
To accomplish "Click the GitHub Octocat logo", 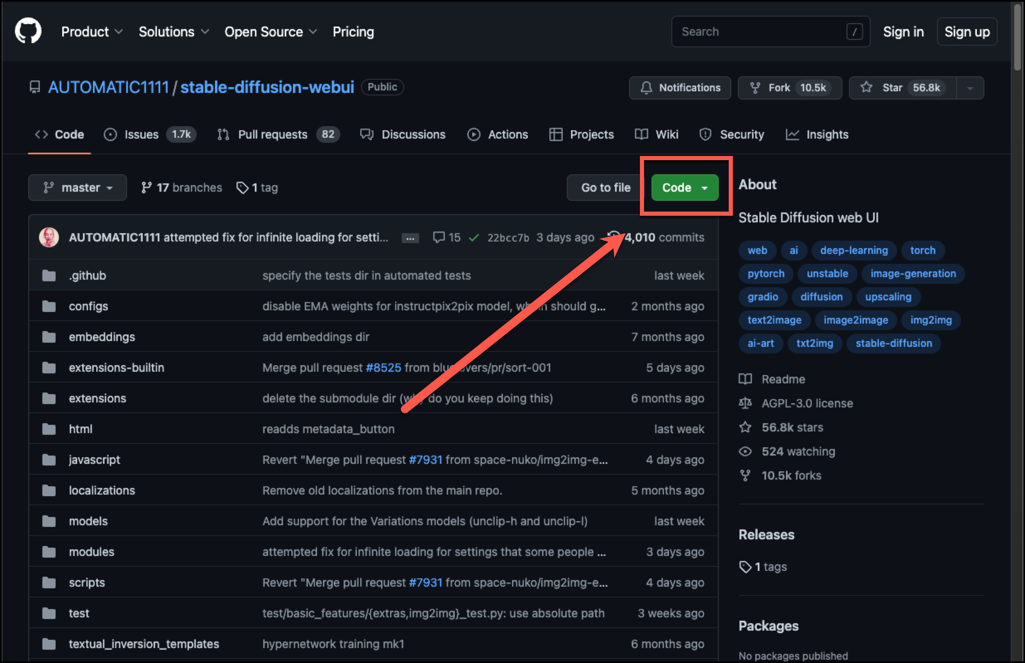I will click(28, 31).
